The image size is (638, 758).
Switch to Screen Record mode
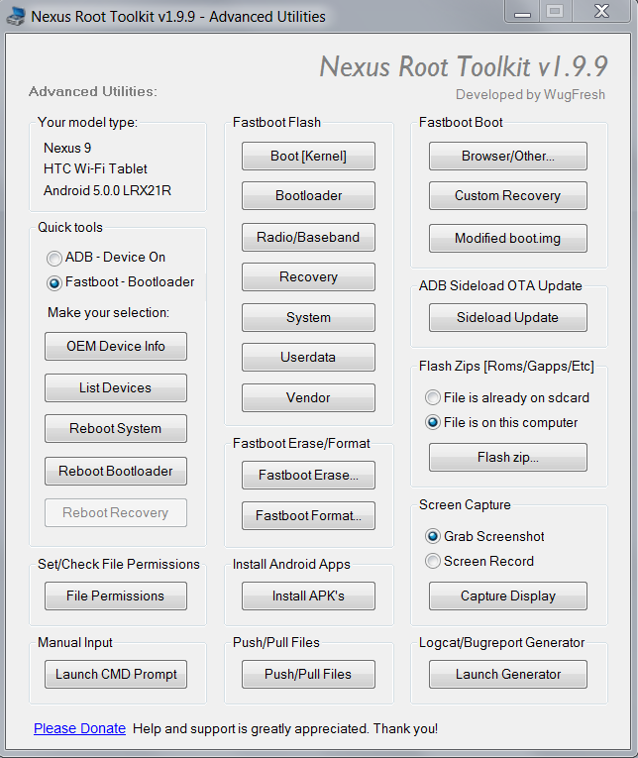click(x=433, y=561)
